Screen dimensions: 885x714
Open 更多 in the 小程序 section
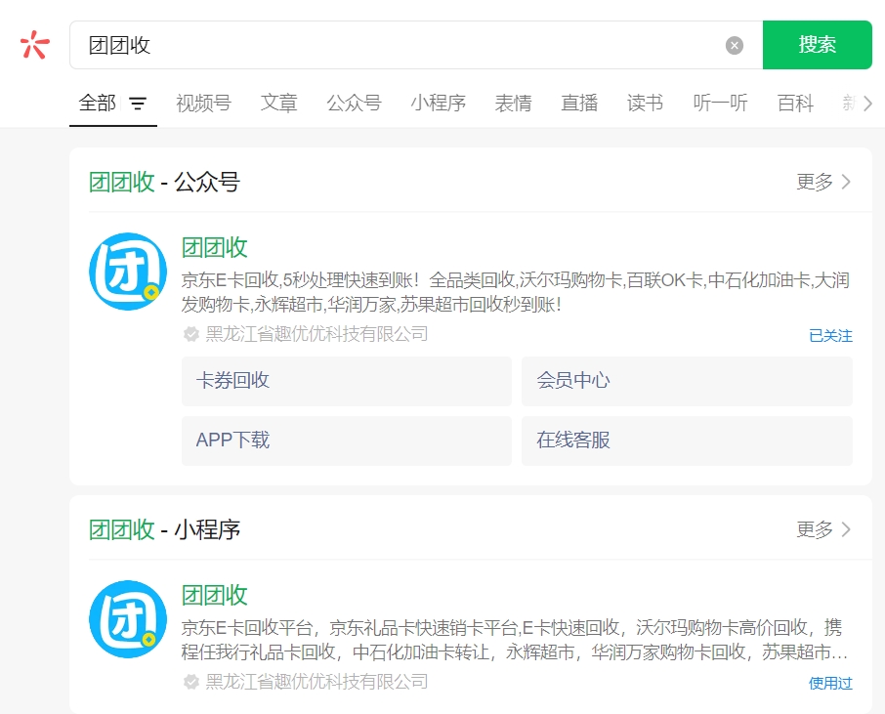click(x=822, y=529)
